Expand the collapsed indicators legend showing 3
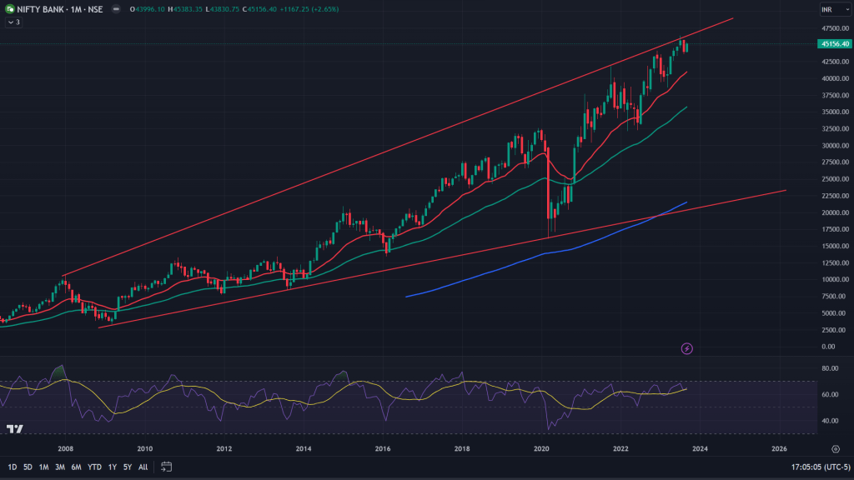The image size is (854, 480). tap(13, 22)
